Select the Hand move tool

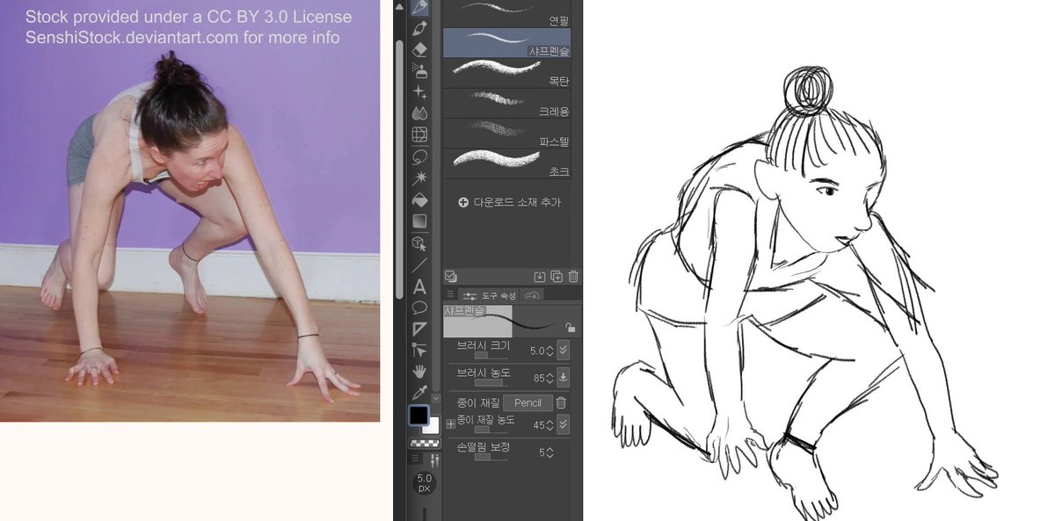point(419,371)
